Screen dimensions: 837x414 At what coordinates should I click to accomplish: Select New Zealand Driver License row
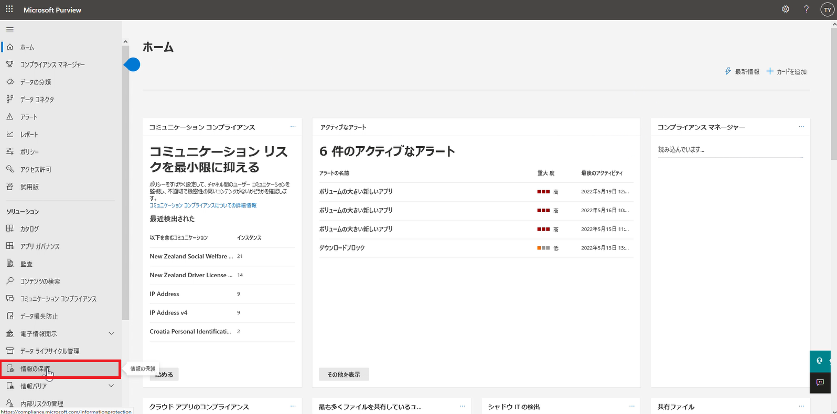[x=222, y=275]
